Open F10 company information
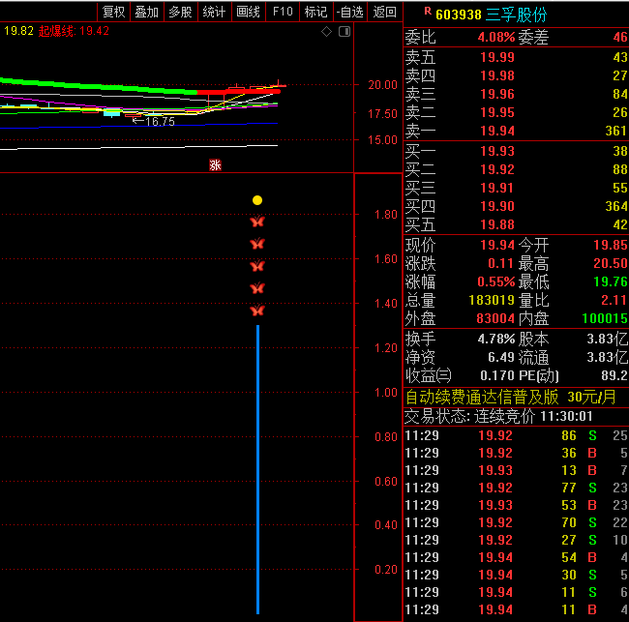 point(283,12)
